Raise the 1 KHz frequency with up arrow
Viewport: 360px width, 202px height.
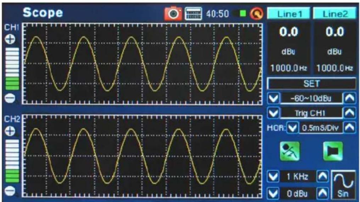point(323,177)
